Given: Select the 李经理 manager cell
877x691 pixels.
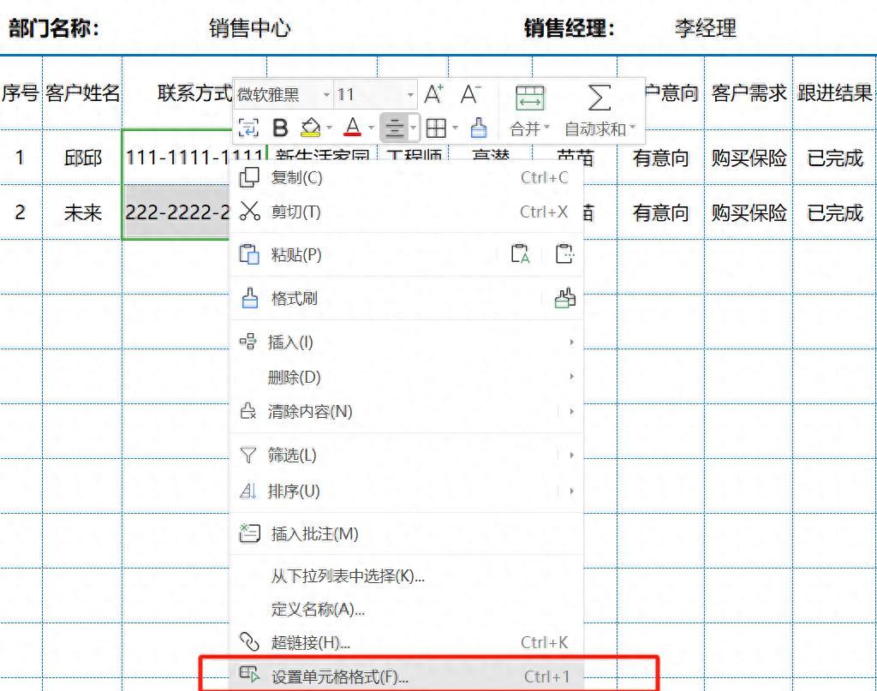Looking at the screenshot, I should (706, 28).
